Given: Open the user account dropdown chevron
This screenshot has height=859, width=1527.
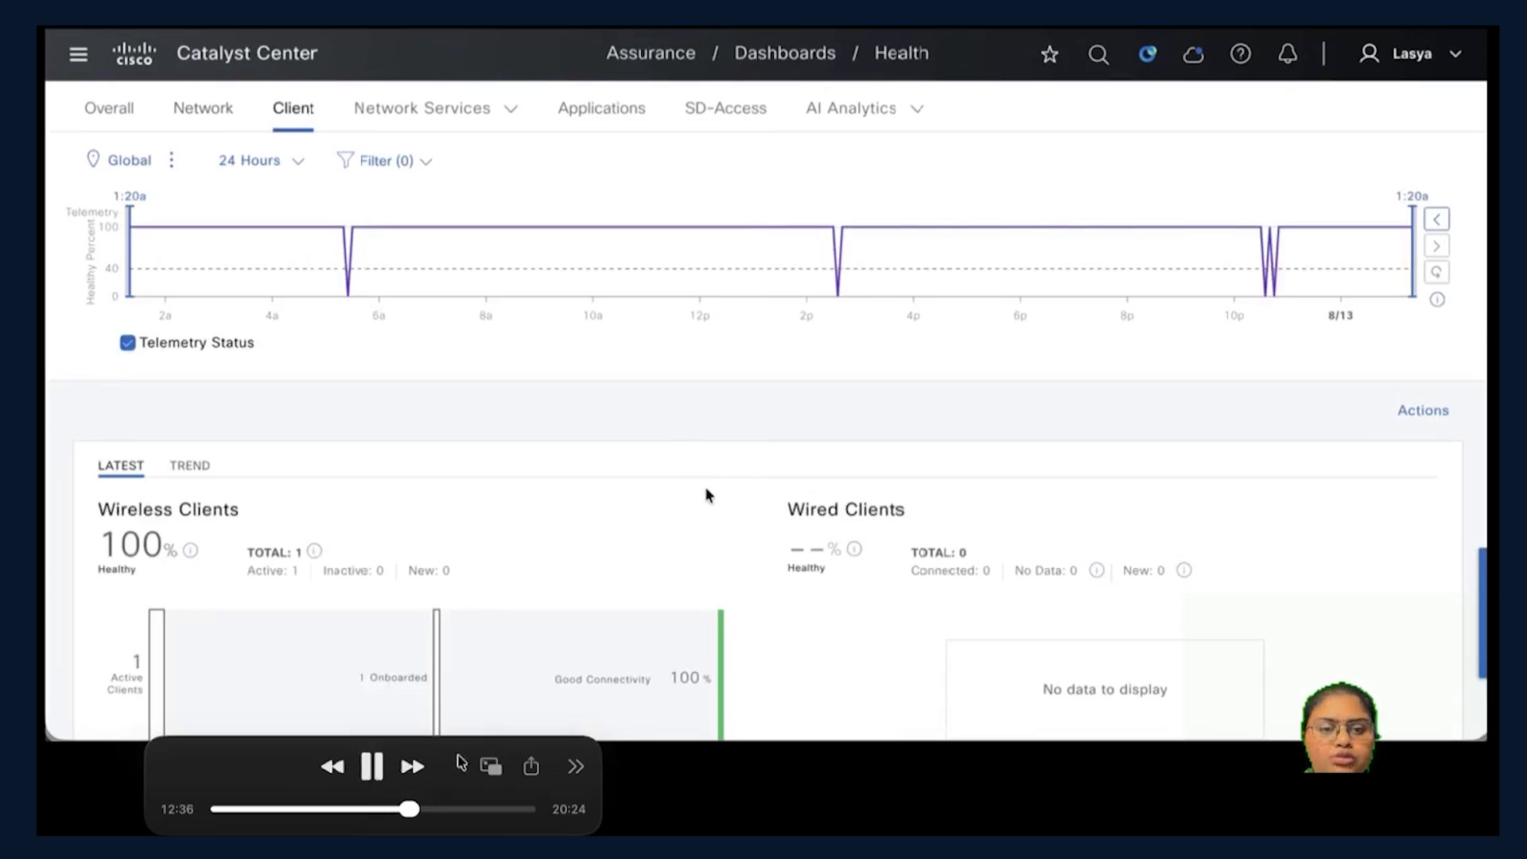Looking at the screenshot, I should [1455, 54].
